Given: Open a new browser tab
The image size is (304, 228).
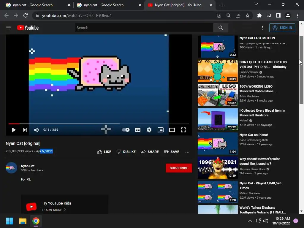Looking at the screenshot, I should tap(222, 5).
